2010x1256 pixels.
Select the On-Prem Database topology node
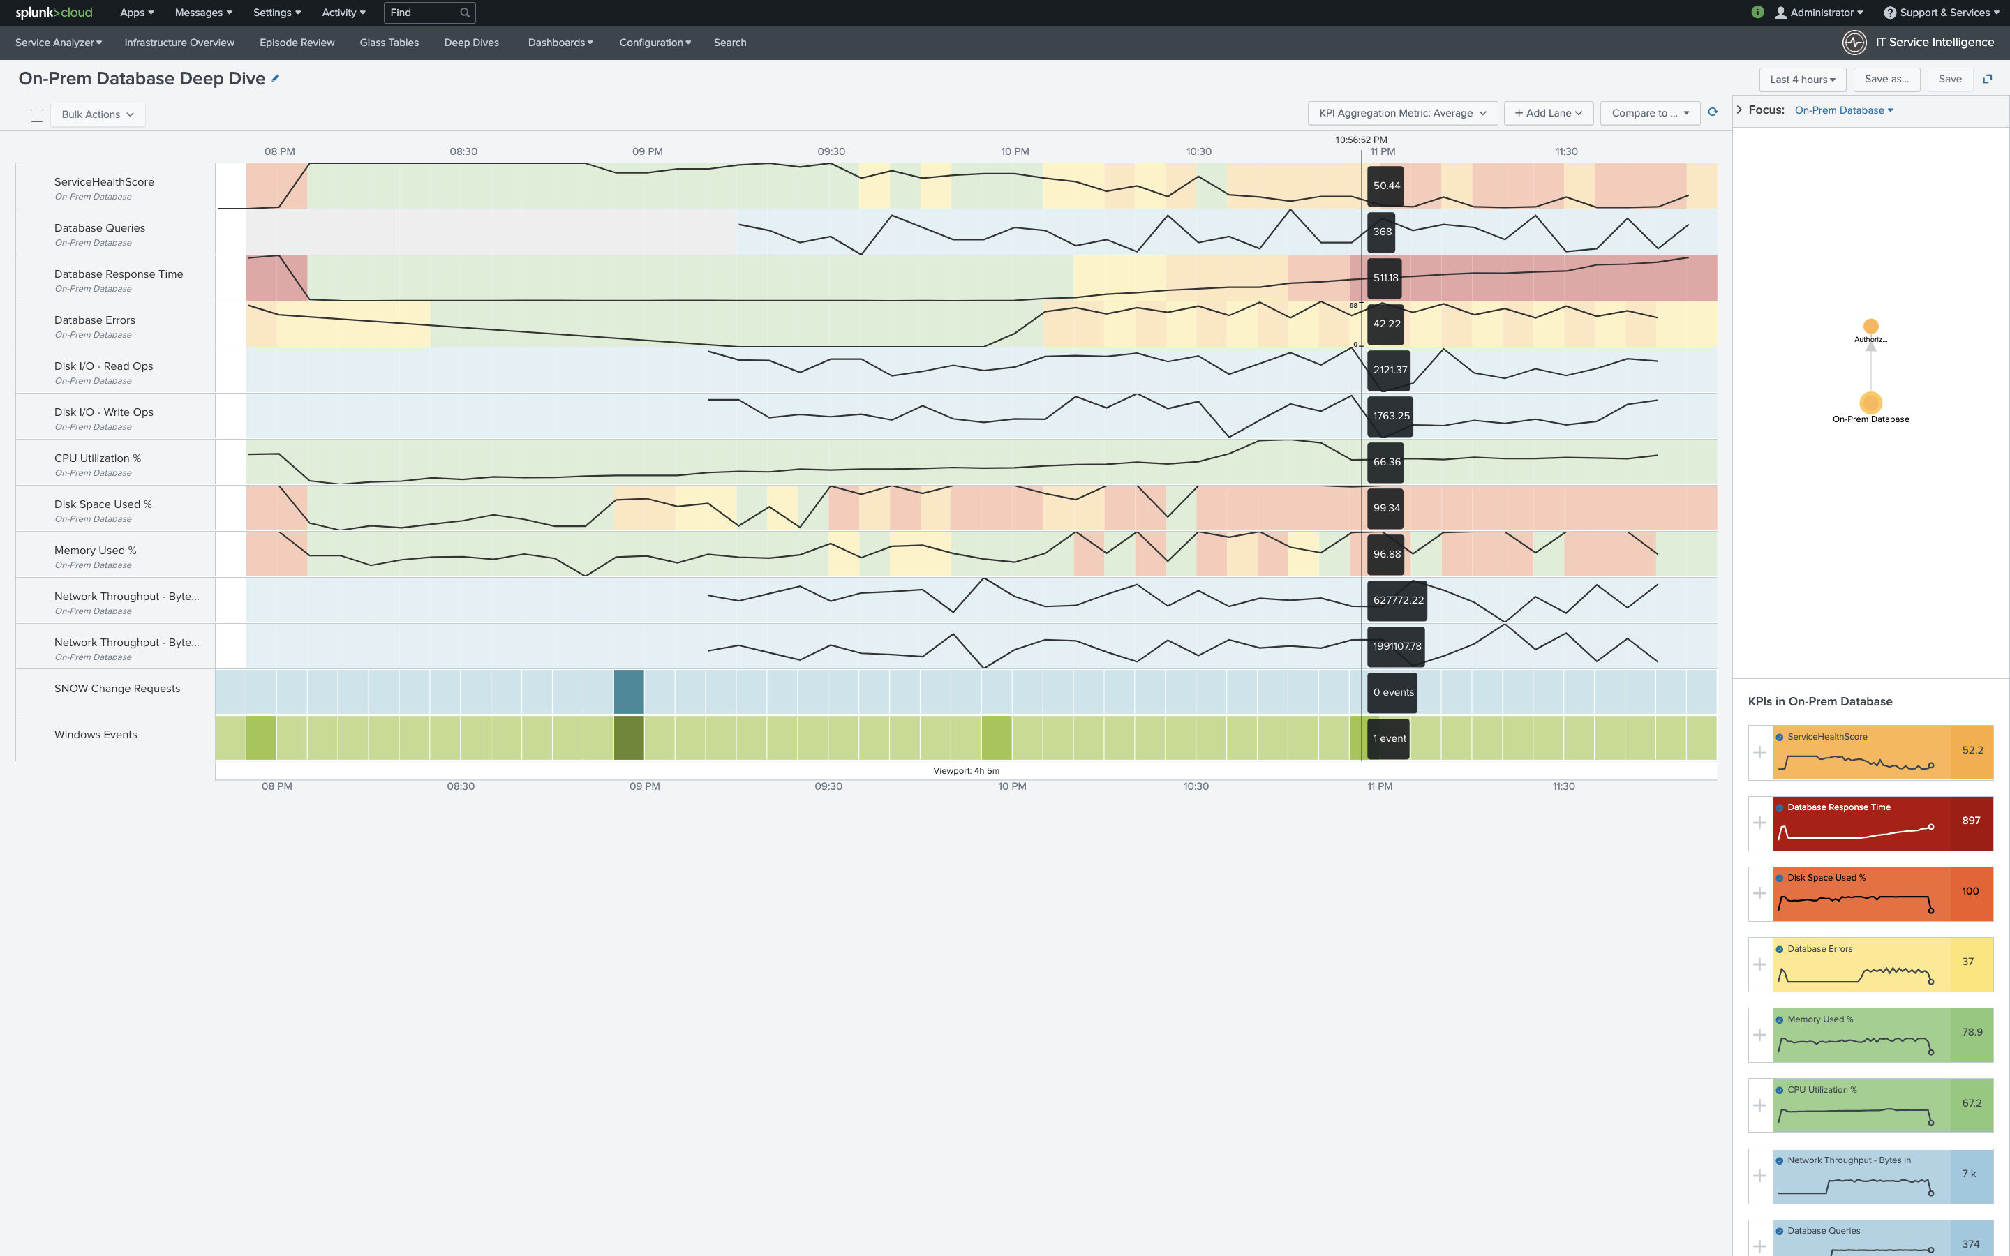point(1870,403)
